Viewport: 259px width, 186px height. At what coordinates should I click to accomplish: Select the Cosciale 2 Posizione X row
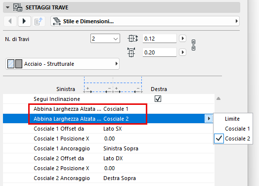tap(108, 168)
